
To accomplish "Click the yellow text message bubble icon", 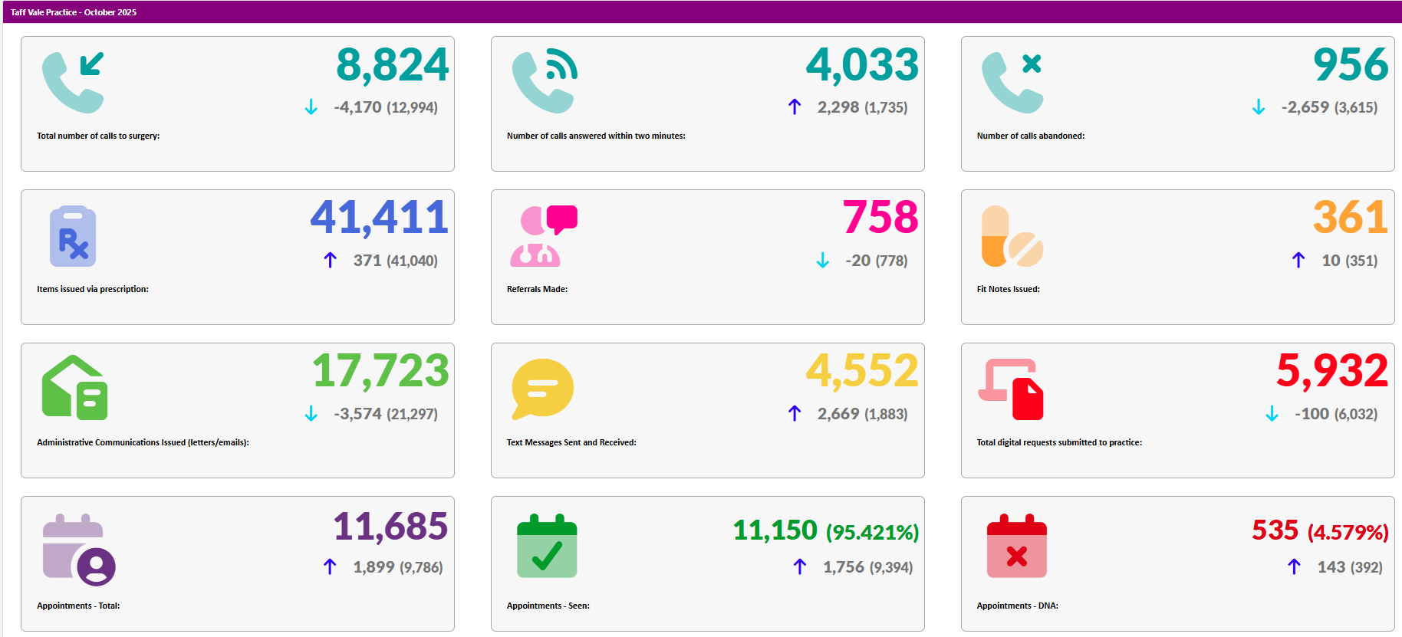I will (x=542, y=389).
